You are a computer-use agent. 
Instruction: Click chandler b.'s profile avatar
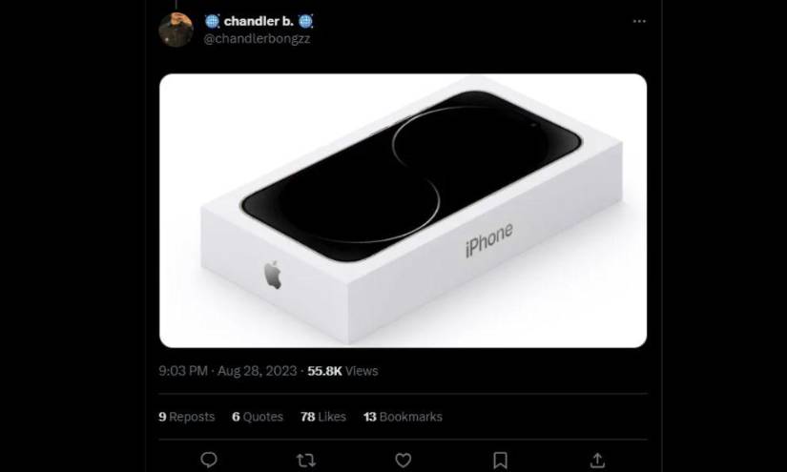(176, 28)
